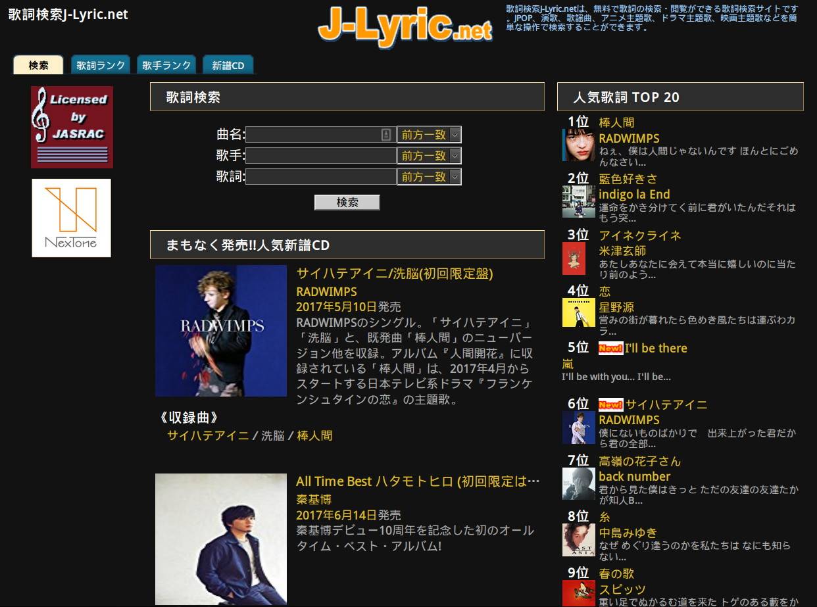
Task: Open rank 4 恋 thumbnail
Action: coord(579,312)
